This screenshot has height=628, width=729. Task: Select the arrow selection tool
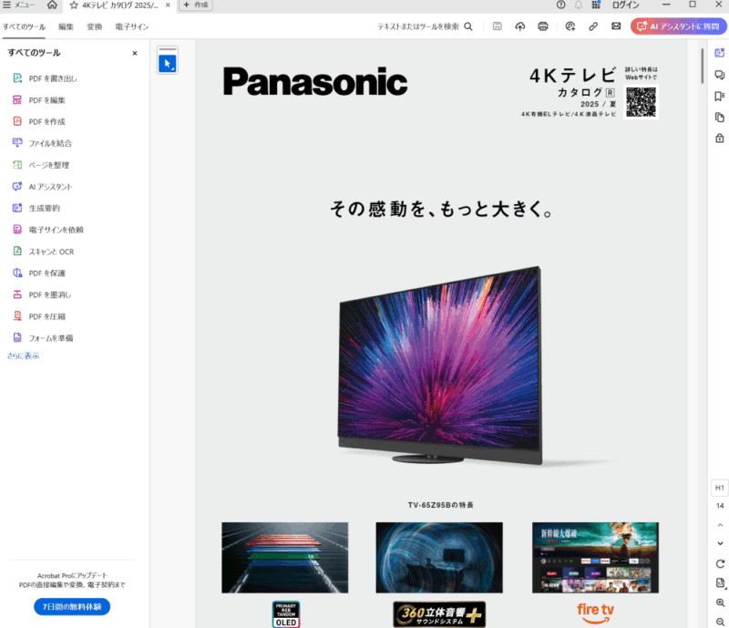(x=168, y=63)
